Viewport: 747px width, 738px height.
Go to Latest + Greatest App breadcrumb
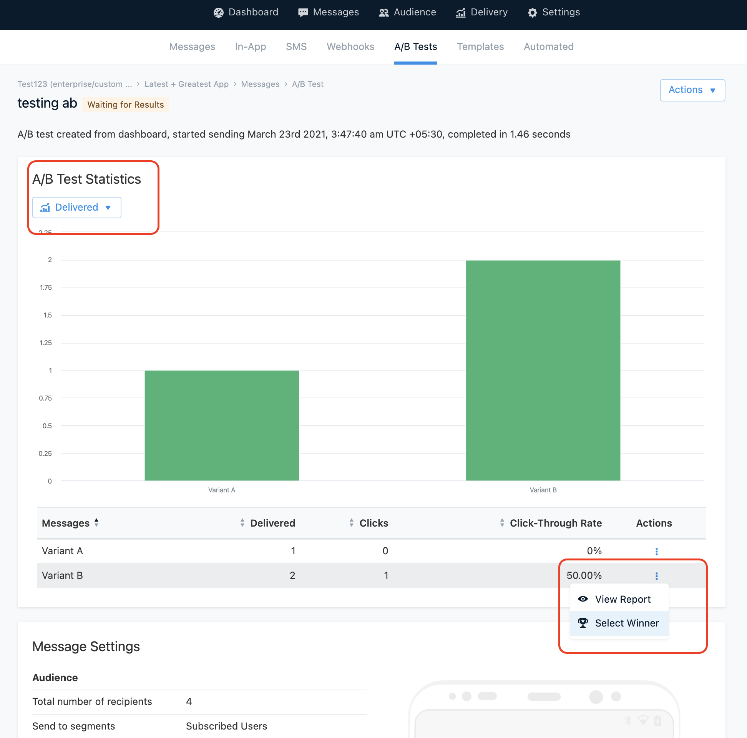tap(186, 84)
